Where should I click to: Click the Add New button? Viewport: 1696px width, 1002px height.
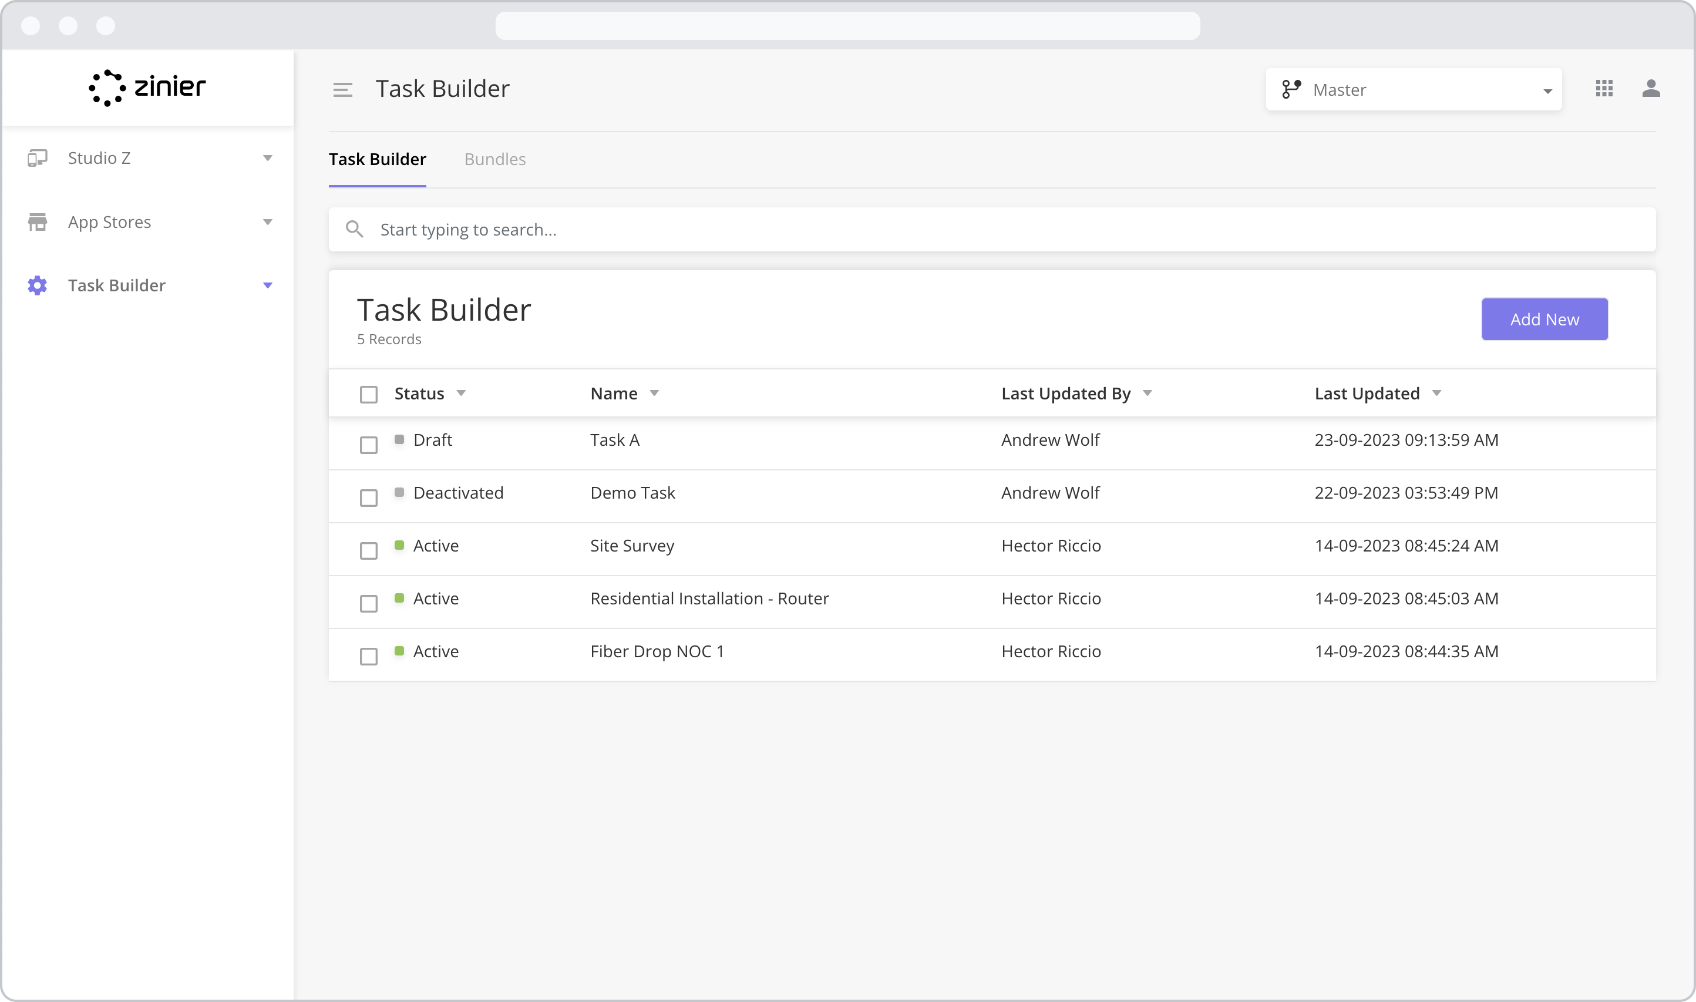click(x=1544, y=319)
